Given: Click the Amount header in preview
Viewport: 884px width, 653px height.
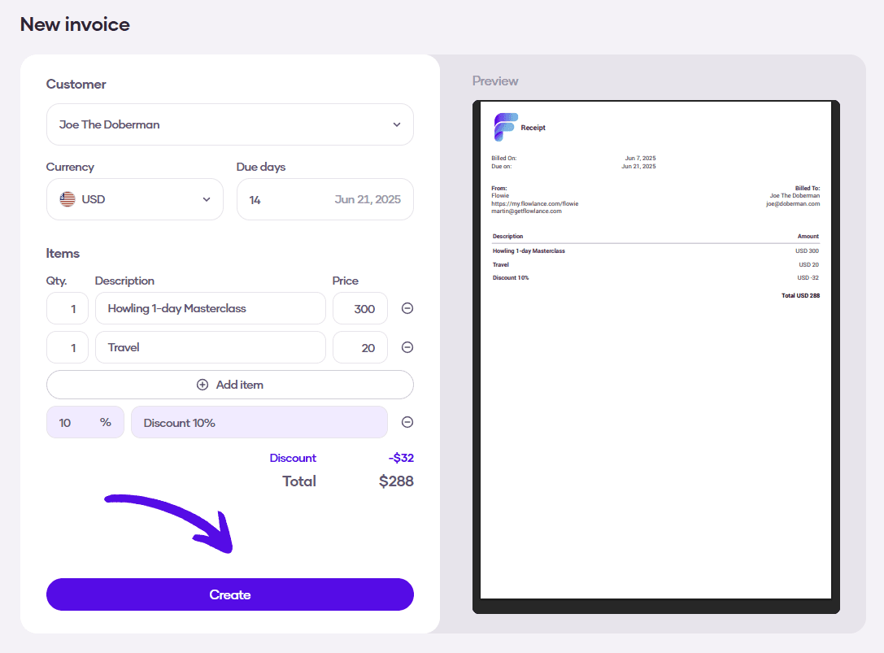Looking at the screenshot, I should click(x=808, y=237).
